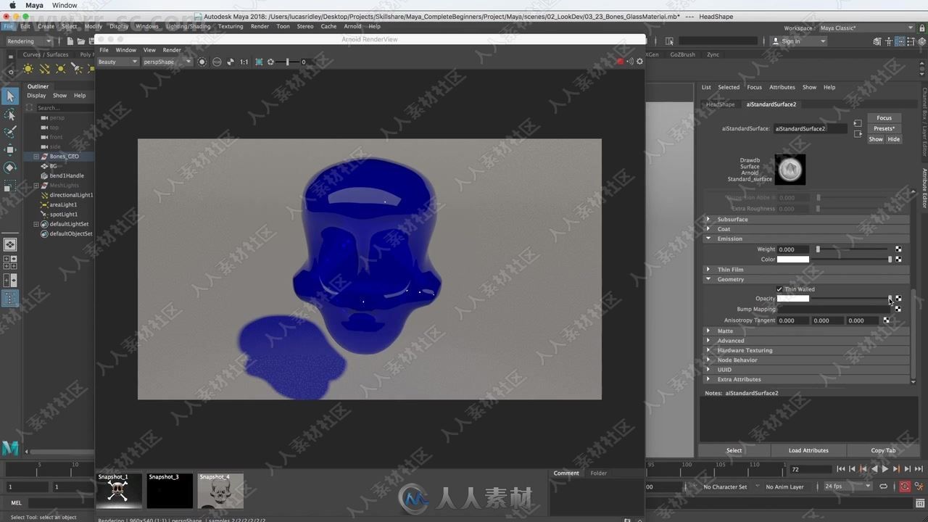Activate the Rotate tool in toolbox
Screen dimensions: 928x522
pyautogui.click(x=10, y=167)
